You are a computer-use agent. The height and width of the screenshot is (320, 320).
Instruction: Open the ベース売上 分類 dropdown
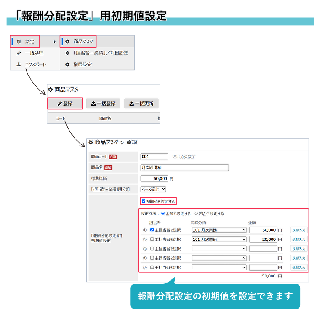click(x=153, y=188)
